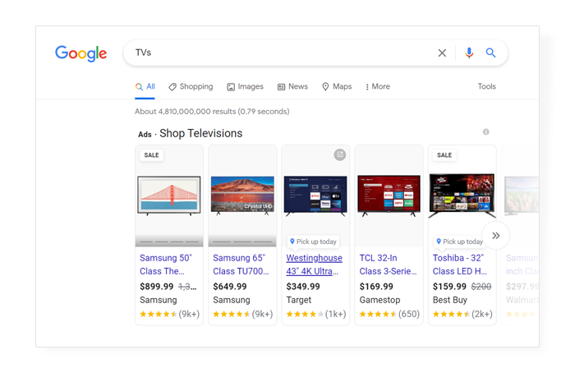Viewport: 575px width, 373px height.
Task: Advance the carousel with the double-arrow button
Action: pos(496,236)
